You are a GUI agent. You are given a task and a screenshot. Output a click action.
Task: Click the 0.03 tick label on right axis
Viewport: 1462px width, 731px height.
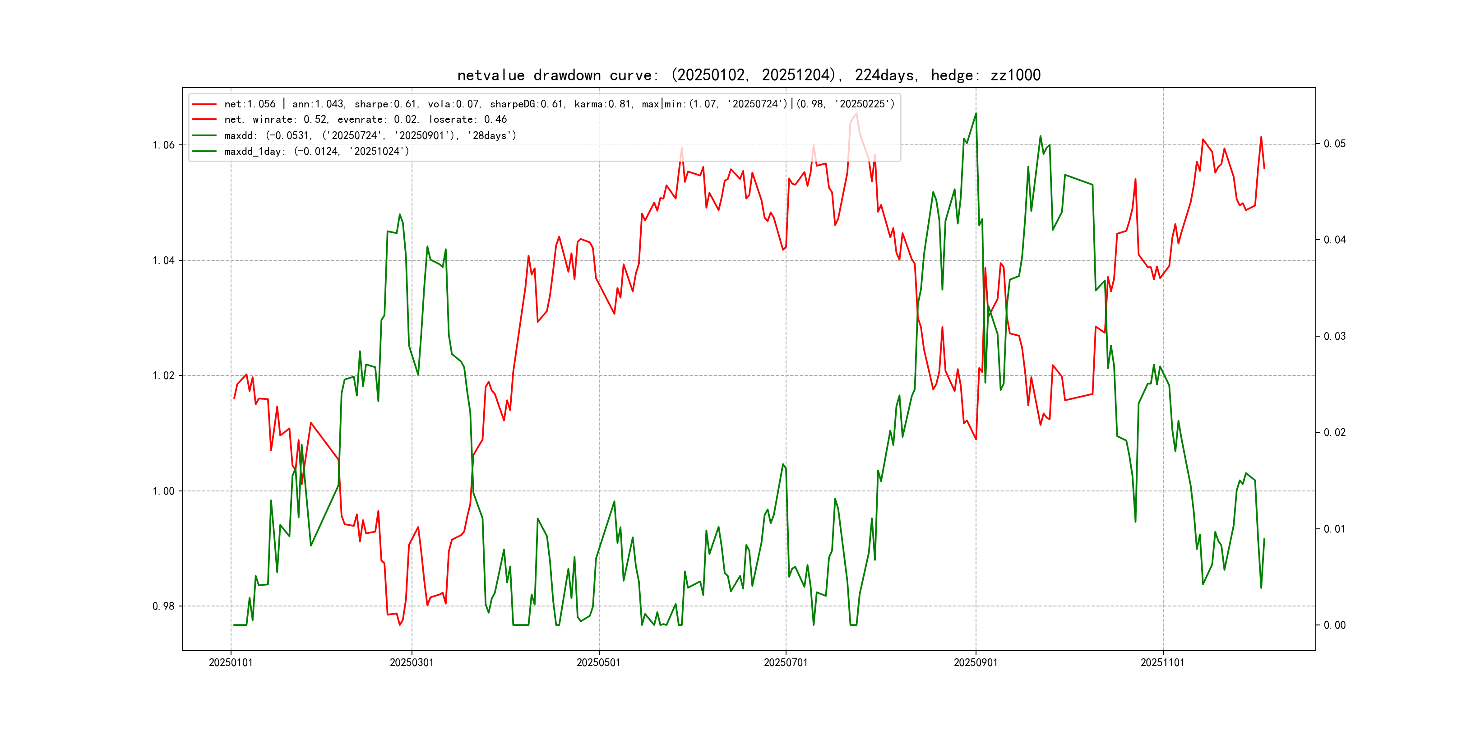pos(1334,336)
